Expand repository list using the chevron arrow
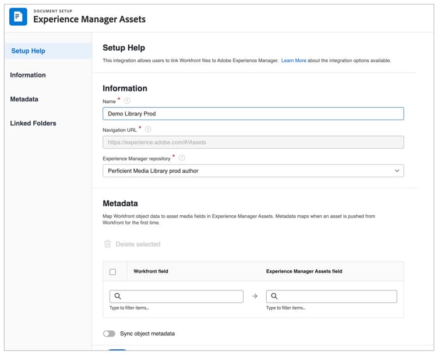 397,171
